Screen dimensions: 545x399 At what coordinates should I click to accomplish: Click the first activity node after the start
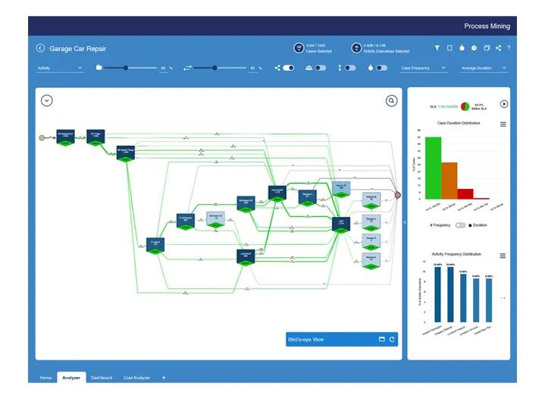65,137
